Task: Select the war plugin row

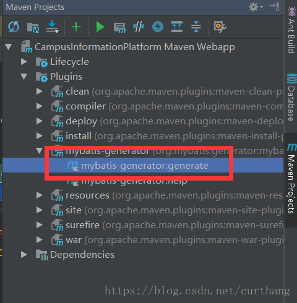Action: click(143, 240)
